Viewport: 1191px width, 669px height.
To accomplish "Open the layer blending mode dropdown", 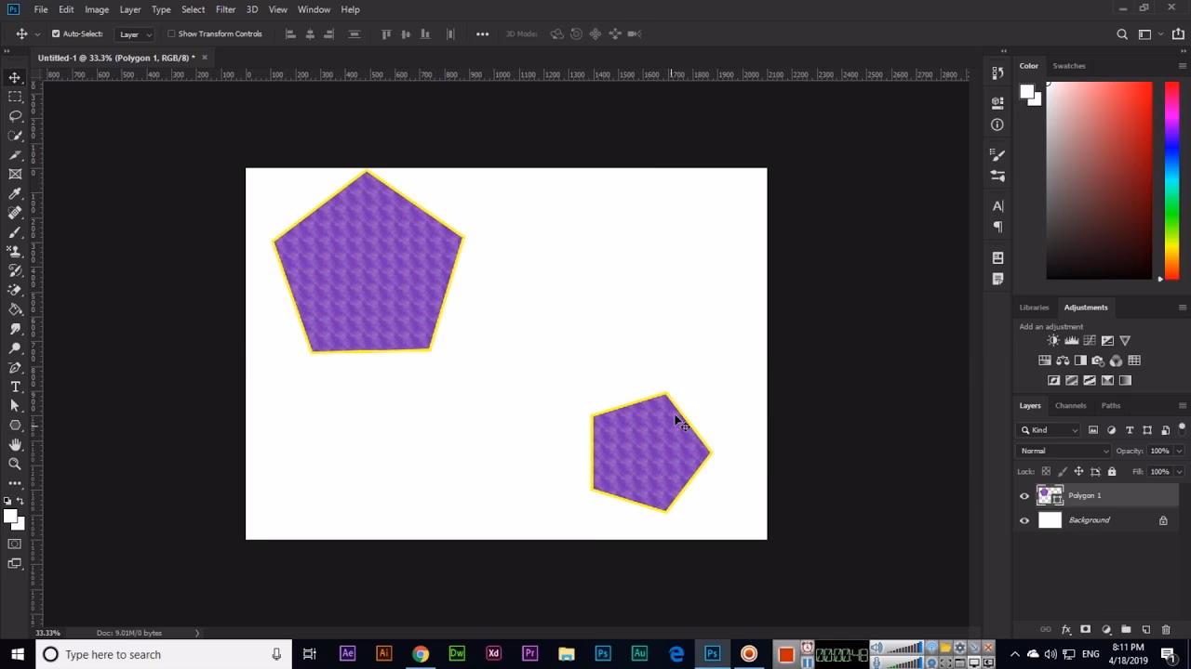I will pos(1061,451).
